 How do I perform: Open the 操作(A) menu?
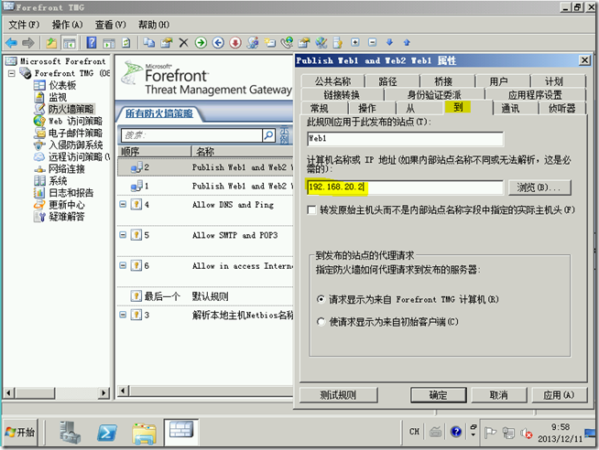tap(67, 25)
